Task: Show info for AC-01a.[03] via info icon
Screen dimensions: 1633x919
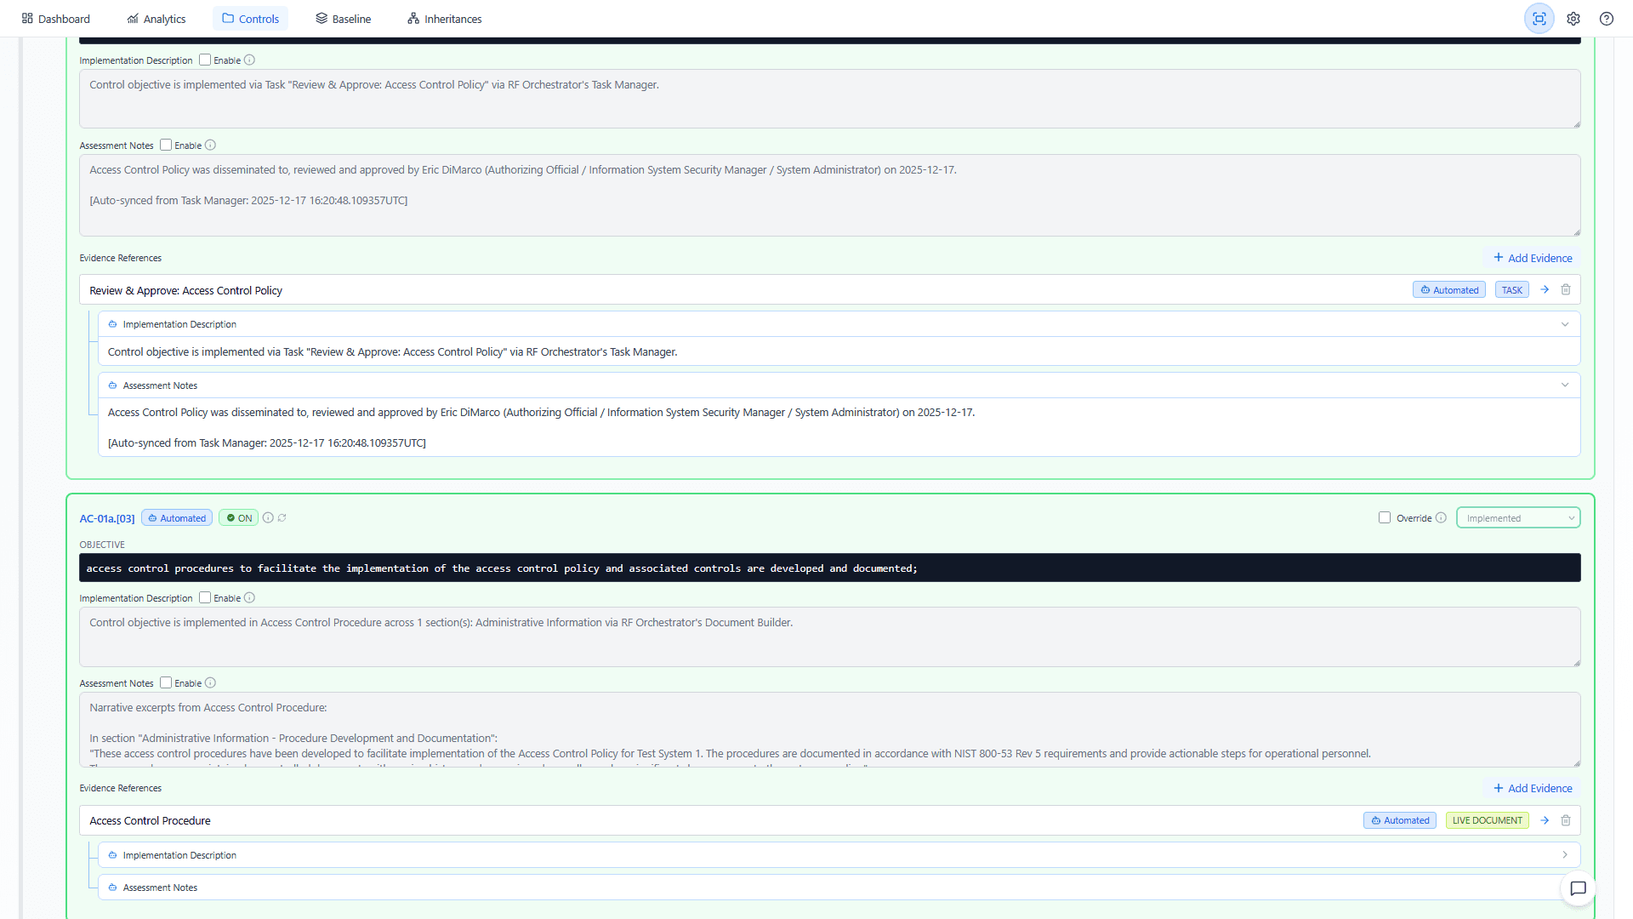Action: click(268, 517)
